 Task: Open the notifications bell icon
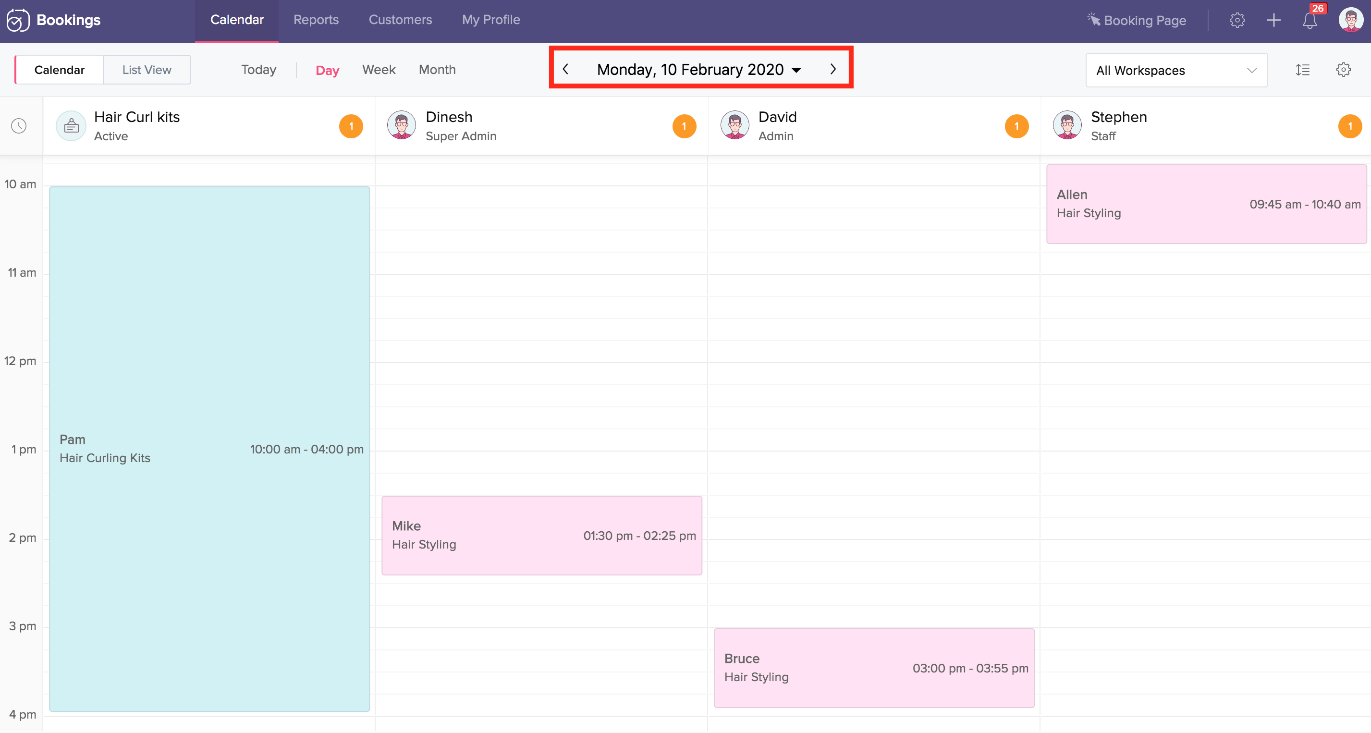coord(1309,21)
